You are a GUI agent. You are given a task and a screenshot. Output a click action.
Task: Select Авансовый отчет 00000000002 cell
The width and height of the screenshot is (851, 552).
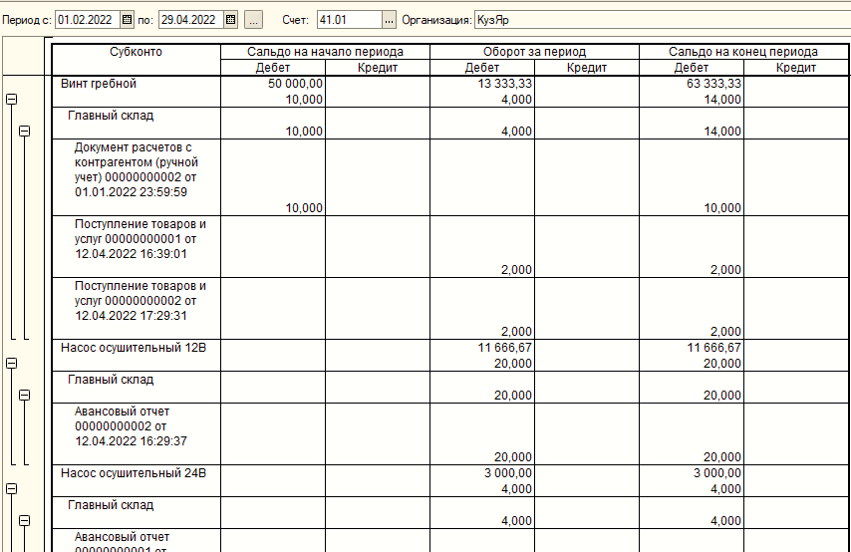(x=137, y=433)
